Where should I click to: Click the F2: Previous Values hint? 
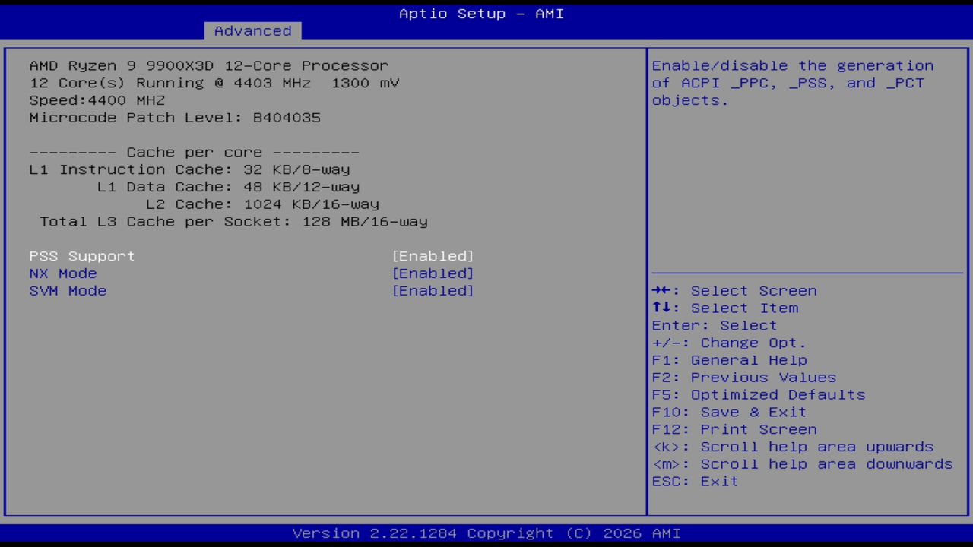(x=744, y=378)
